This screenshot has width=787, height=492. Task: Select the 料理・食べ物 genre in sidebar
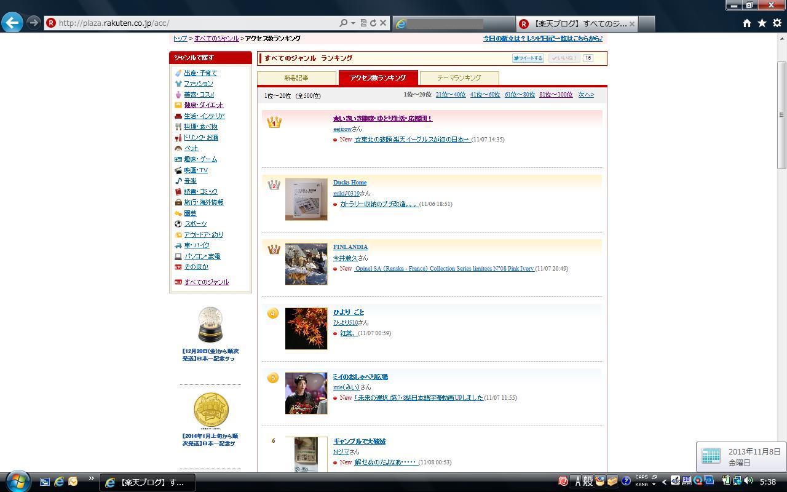click(200, 127)
